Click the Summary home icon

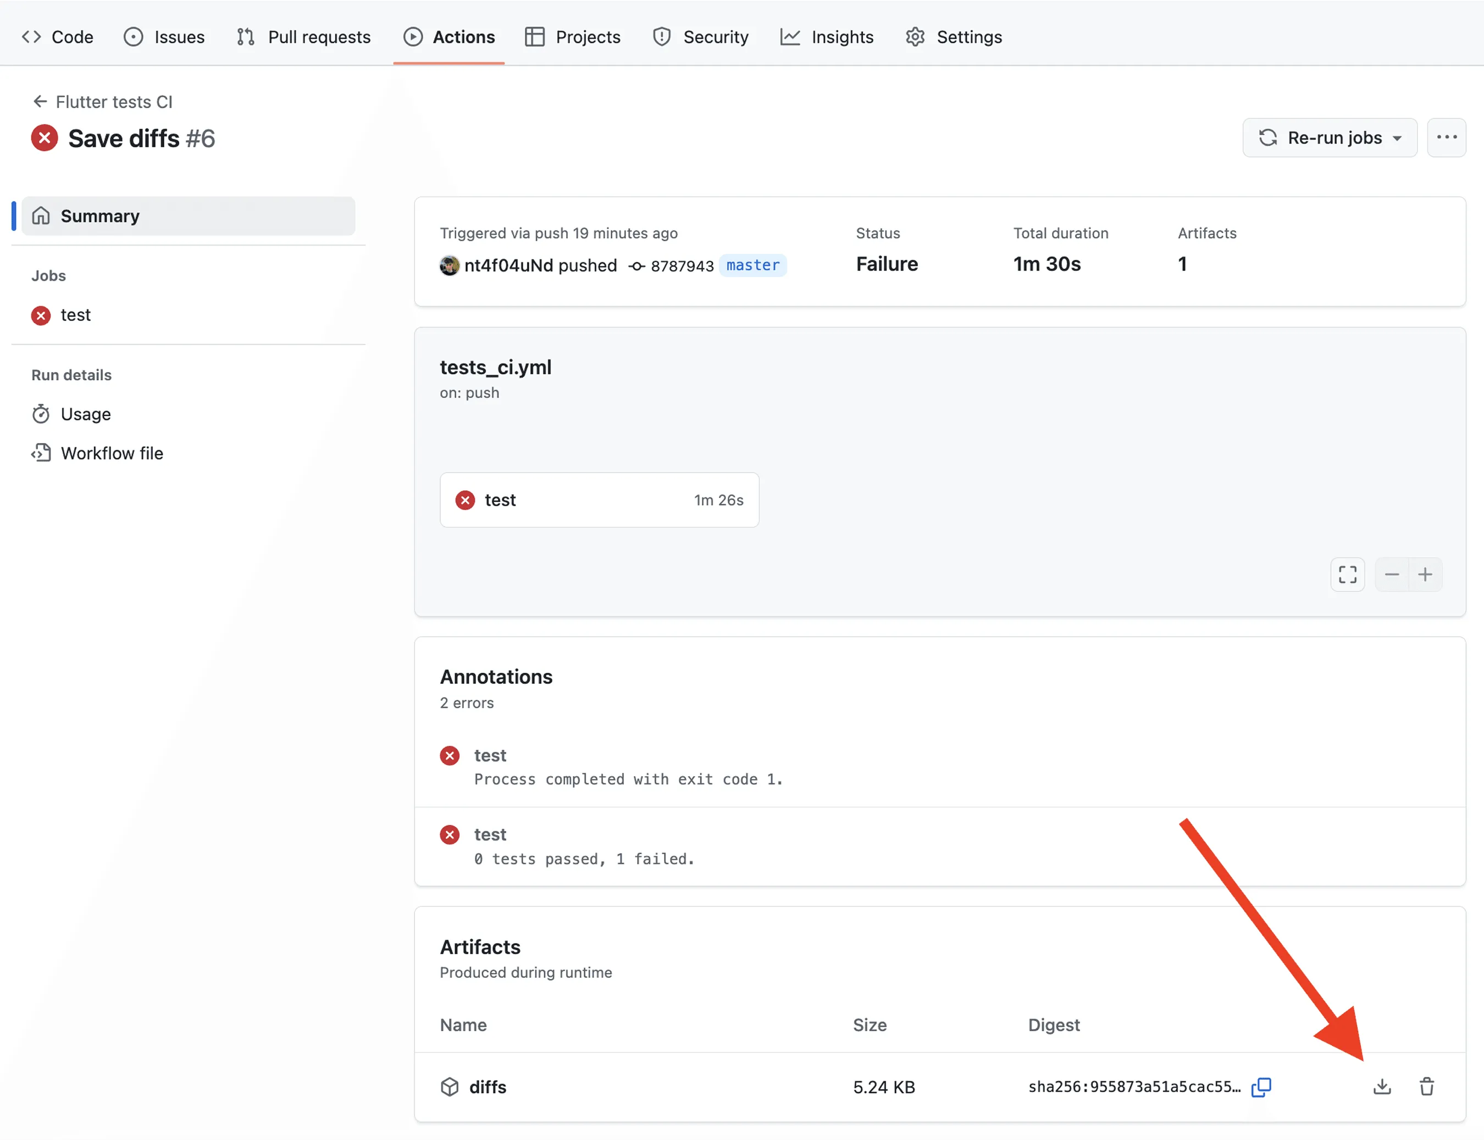tap(41, 216)
